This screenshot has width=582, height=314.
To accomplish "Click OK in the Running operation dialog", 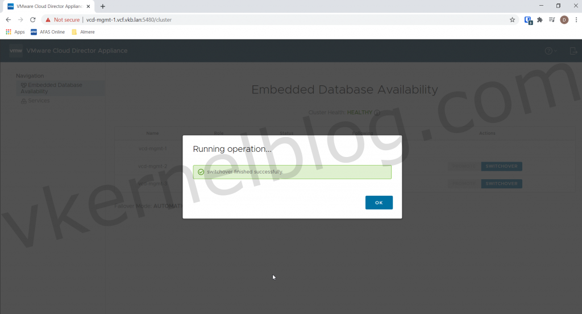I will click(379, 203).
